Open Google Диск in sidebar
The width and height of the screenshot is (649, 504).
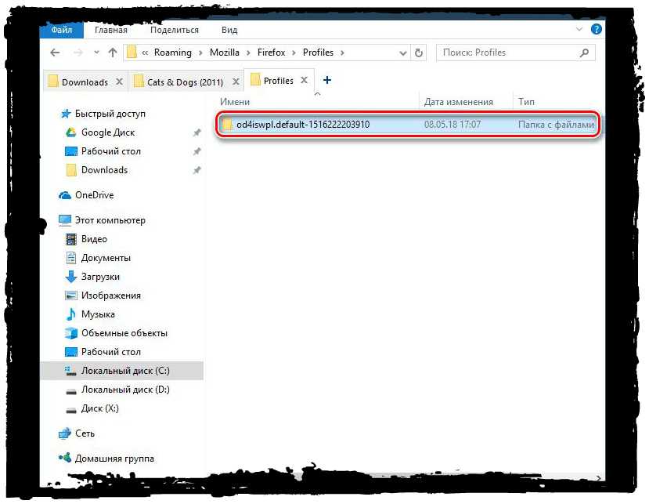pos(107,132)
